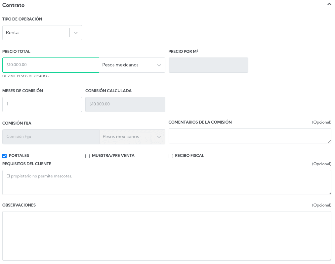This screenshot has width=335, height=264.
Task: Click the Comisión Calculada field
Action: 125,104
